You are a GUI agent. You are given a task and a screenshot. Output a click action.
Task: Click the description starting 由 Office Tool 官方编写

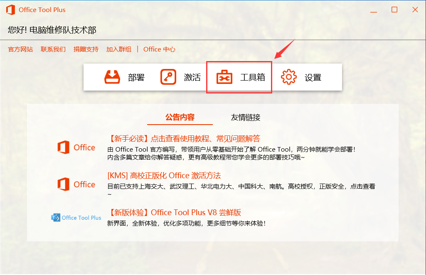click(x=231, y=149)
